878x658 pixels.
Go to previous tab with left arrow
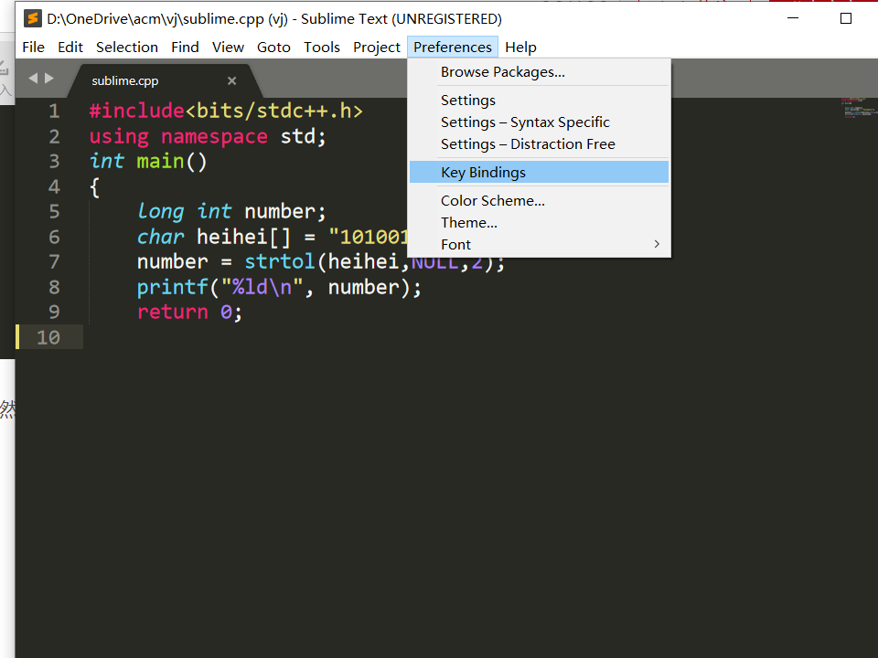[x=33, y=79]
